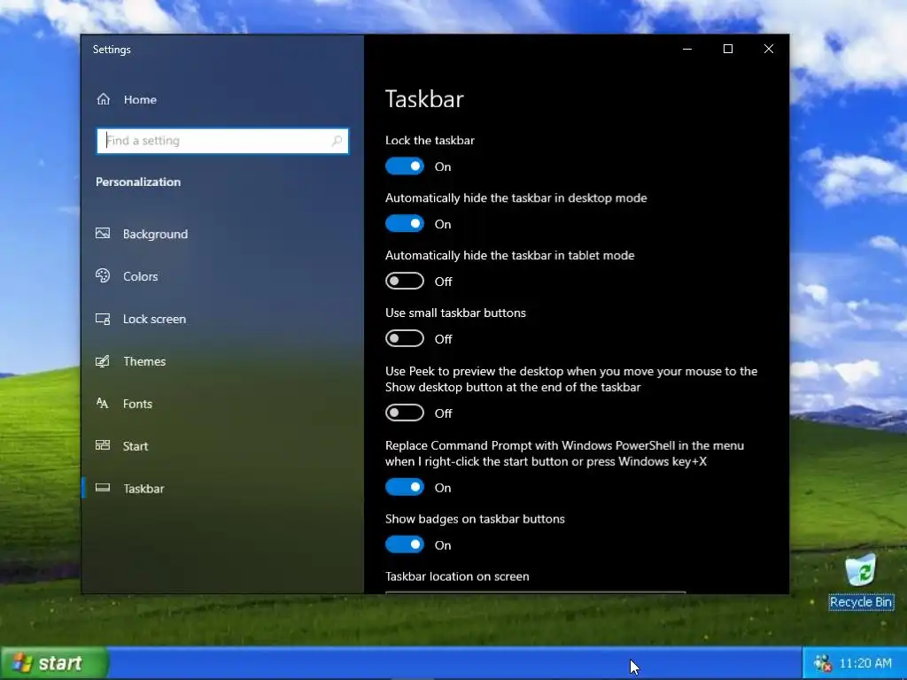Image resolution: width=907 pixels, height=680 pixels.
Task: Click the system tray notification icon
Action: 823,663
